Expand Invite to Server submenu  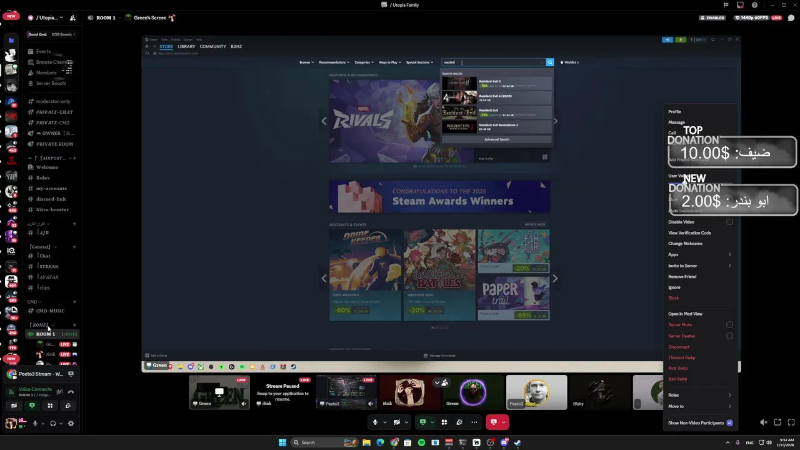699,266
